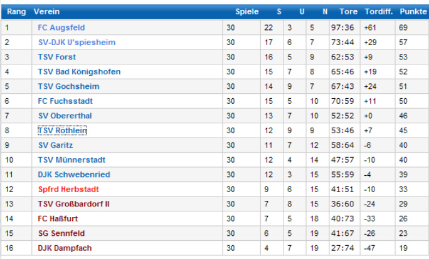Click the Rang column header
This screenshot has height=259, width=429.
pyautogui.click(x=16, y=12)
